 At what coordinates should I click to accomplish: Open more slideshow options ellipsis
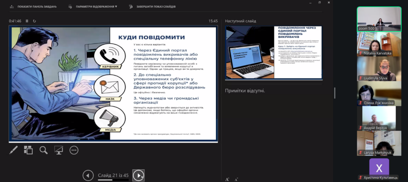click(74, 150)
